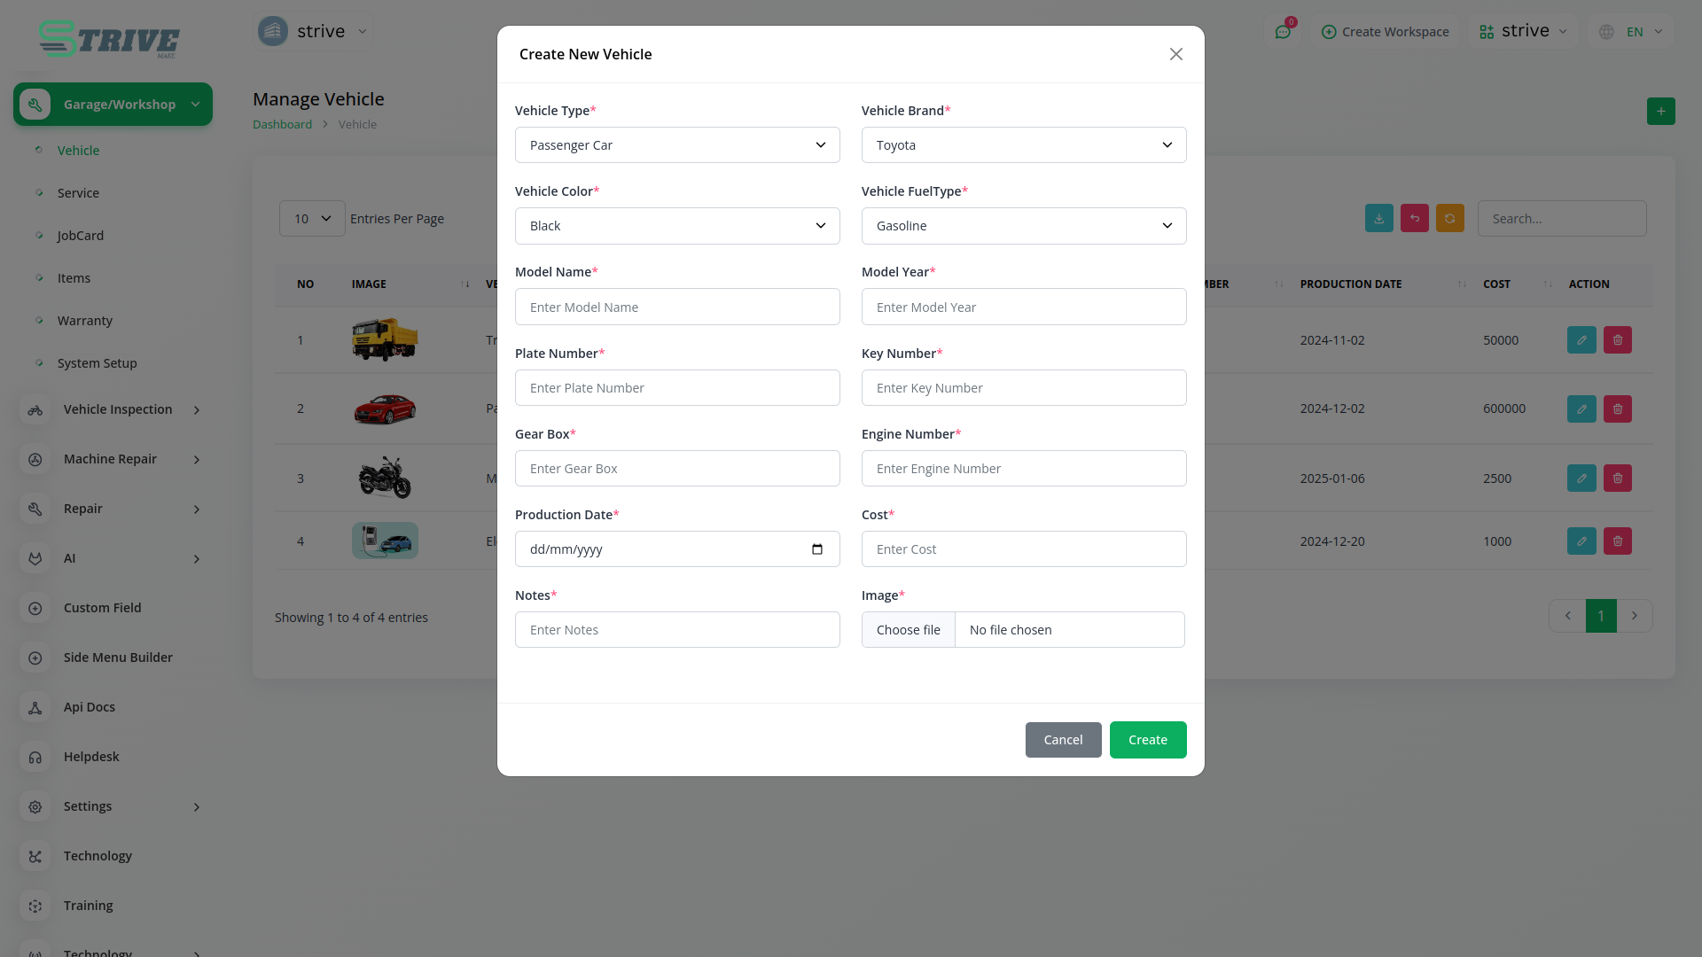The height and width of the screenshot is (957, 1702).
Task: Click the Model Name input field
Action: tap(677, 307)
